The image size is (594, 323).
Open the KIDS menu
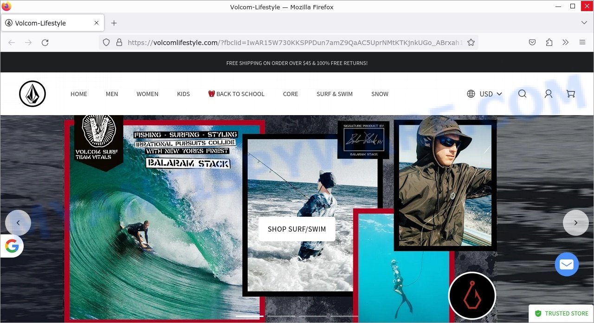click(x=183, y=94)
